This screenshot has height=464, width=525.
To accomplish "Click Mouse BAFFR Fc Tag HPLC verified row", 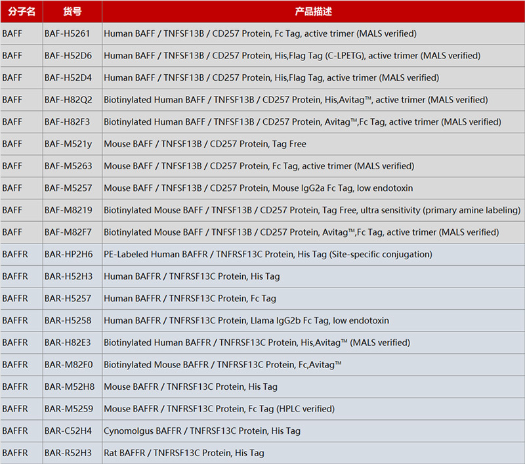I will [x=219, y=408].
